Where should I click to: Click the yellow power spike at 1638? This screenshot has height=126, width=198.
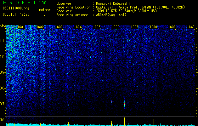(x=154, y=123)
